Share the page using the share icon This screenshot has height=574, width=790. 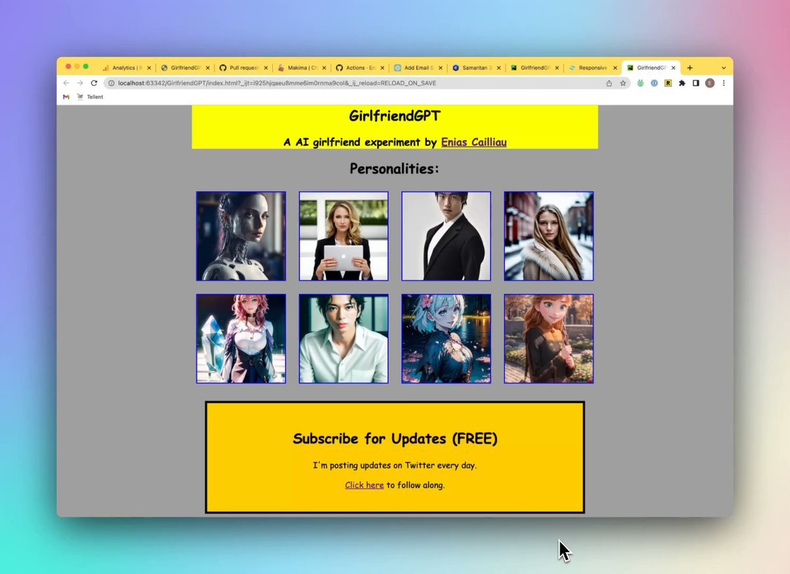[x=609, y=83]
